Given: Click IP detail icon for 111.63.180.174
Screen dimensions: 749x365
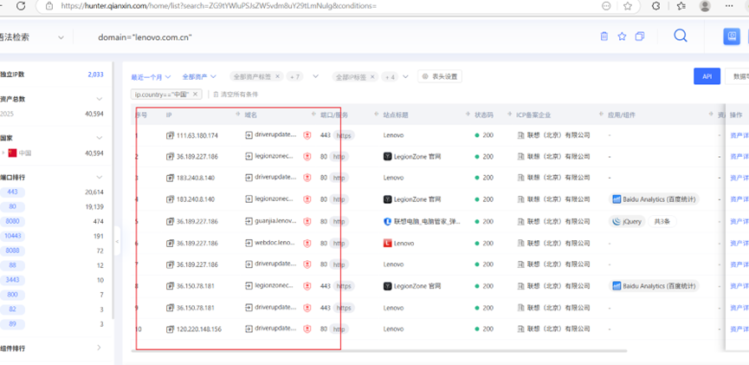Looking at the screenshot, I should click(170, 135).
